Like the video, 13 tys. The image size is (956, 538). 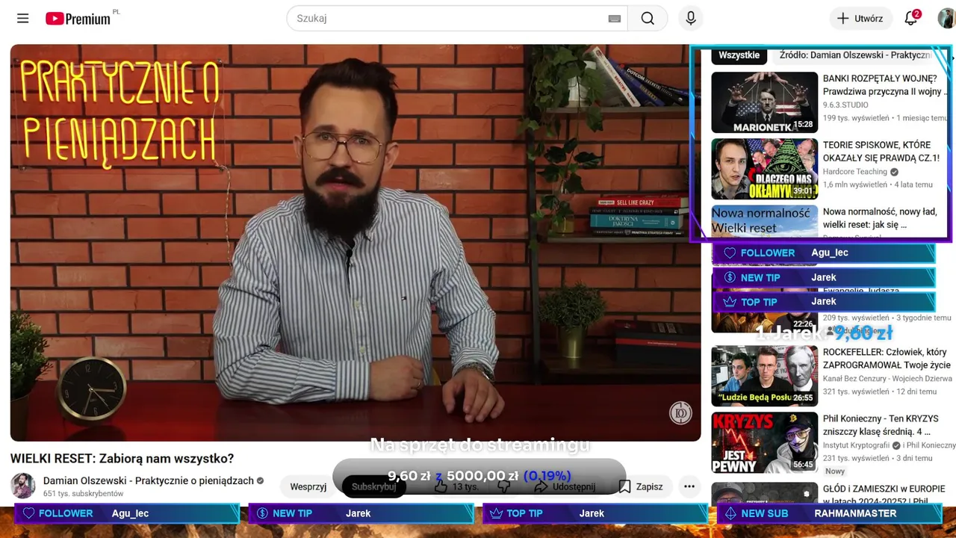(x=457, y=486)
